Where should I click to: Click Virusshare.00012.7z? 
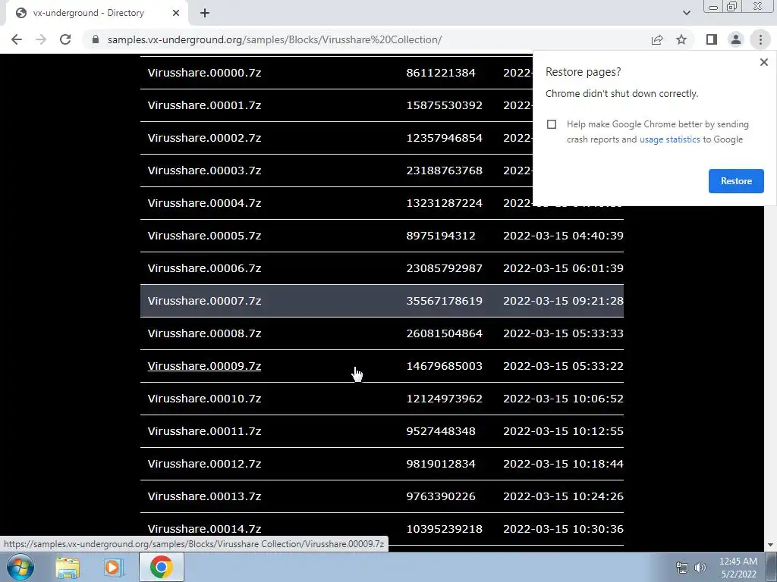click(x=204, y=464)
